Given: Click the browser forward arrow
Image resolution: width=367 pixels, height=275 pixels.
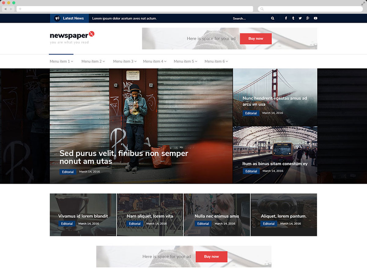Looking at the screenshot, I should [x=11, y=9].
